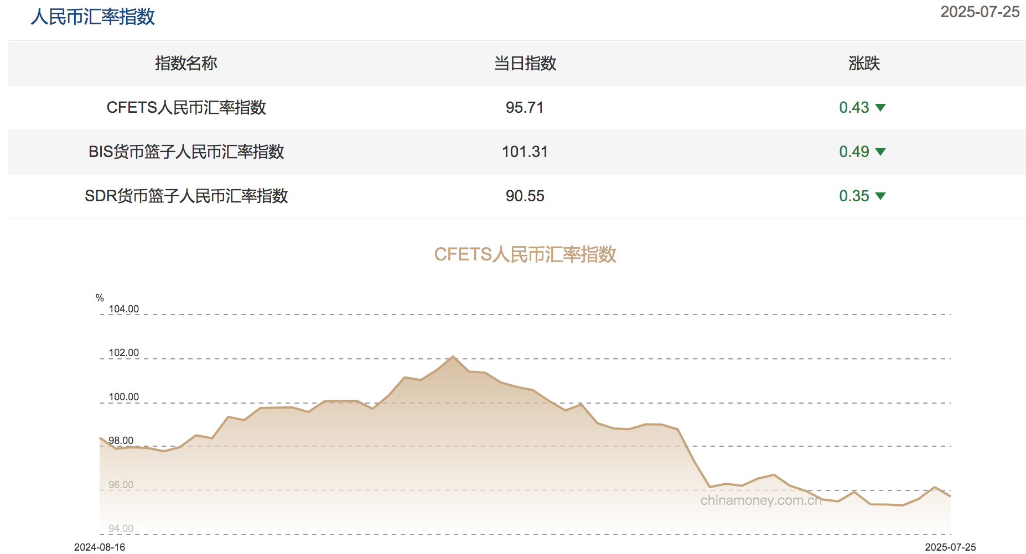
Task: Click the 104.00 y-axis label
Action: coord(124,309)
